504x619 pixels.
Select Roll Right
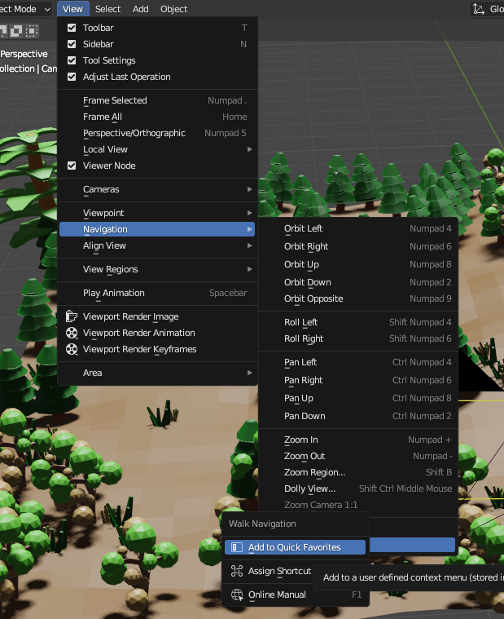[358, 338]
